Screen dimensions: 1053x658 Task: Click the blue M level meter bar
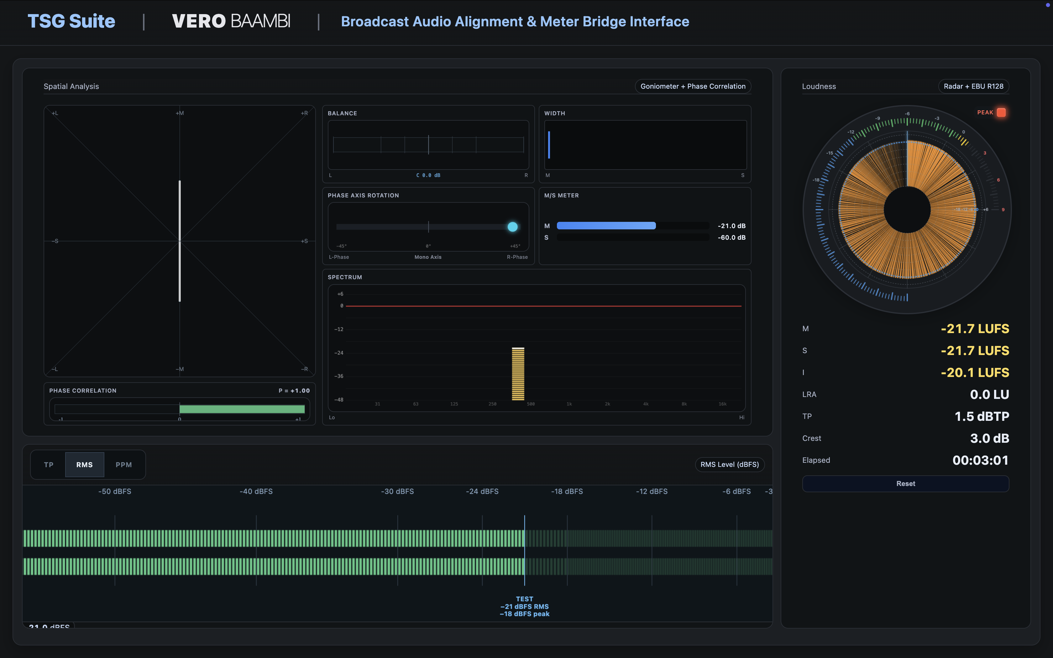(606, 225)
